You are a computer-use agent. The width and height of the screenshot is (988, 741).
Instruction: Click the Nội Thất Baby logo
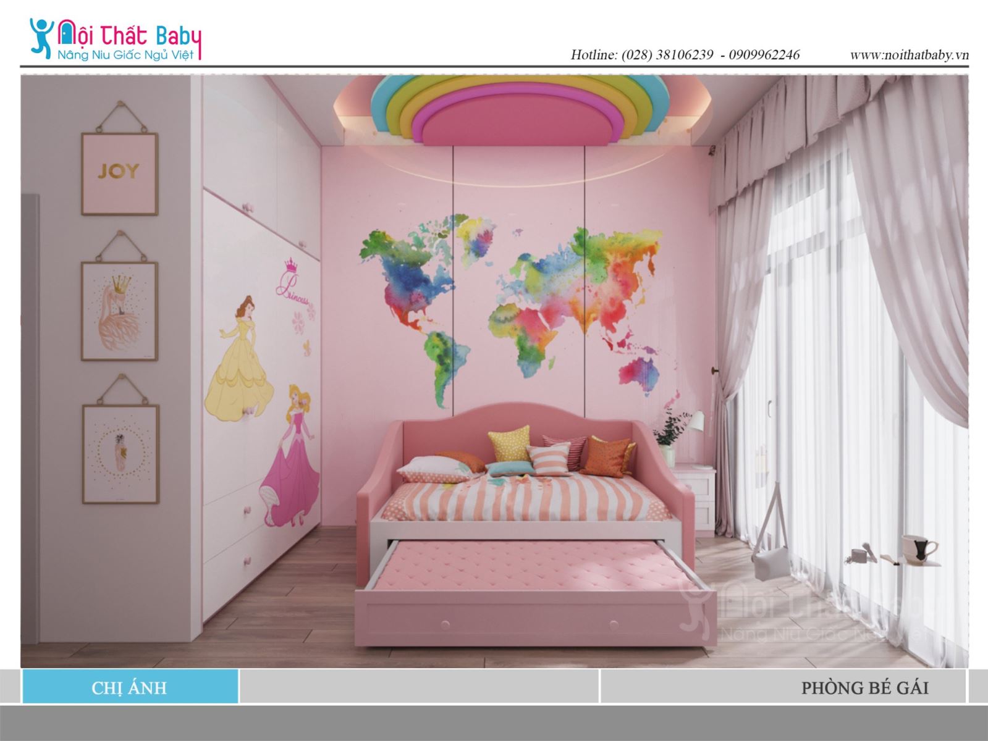(x=116, y=39)
